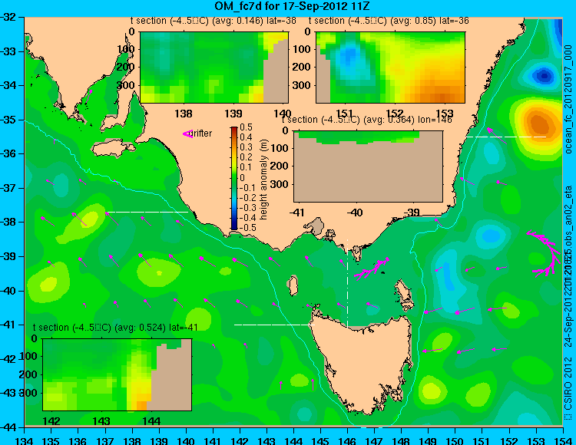This screenshot has width=576, height=445.
Task: Click the 'height anomaly (m)' colorbar label
Action: point(263,180)
